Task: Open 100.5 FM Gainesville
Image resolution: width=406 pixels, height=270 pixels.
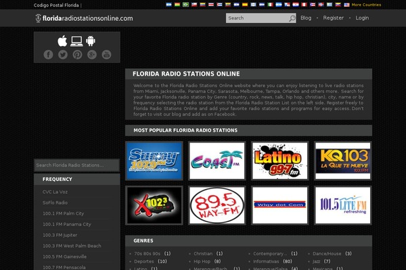Action: pos(64,256)
